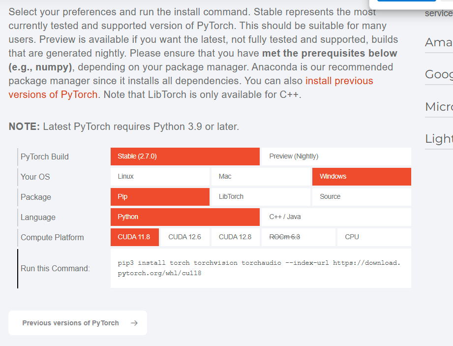Click the arrow icon beside Previous versions of PyTorch
Viewport: 453px width, 346px height.
click(x=134, y=323)
